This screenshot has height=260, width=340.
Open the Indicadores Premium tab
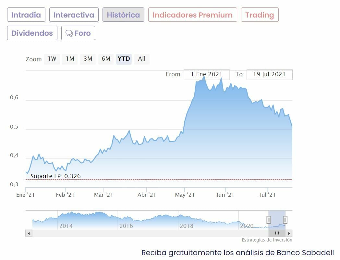(192, 15)
